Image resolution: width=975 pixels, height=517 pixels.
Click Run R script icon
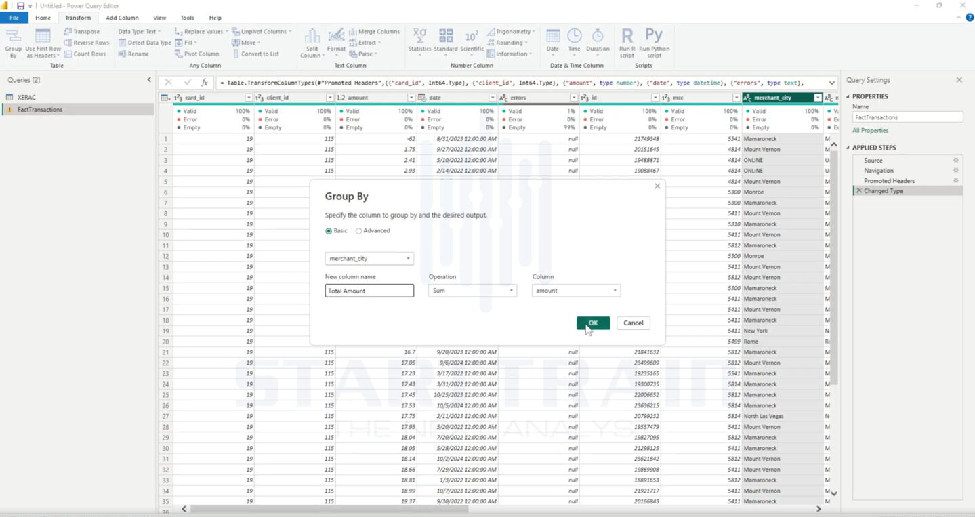point(627,43)
